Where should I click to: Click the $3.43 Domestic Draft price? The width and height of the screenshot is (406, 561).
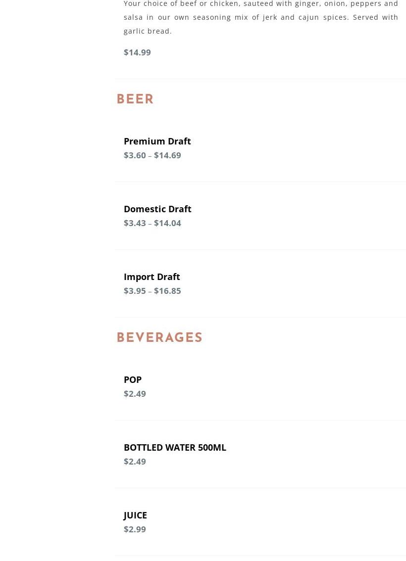click(135, 223)
